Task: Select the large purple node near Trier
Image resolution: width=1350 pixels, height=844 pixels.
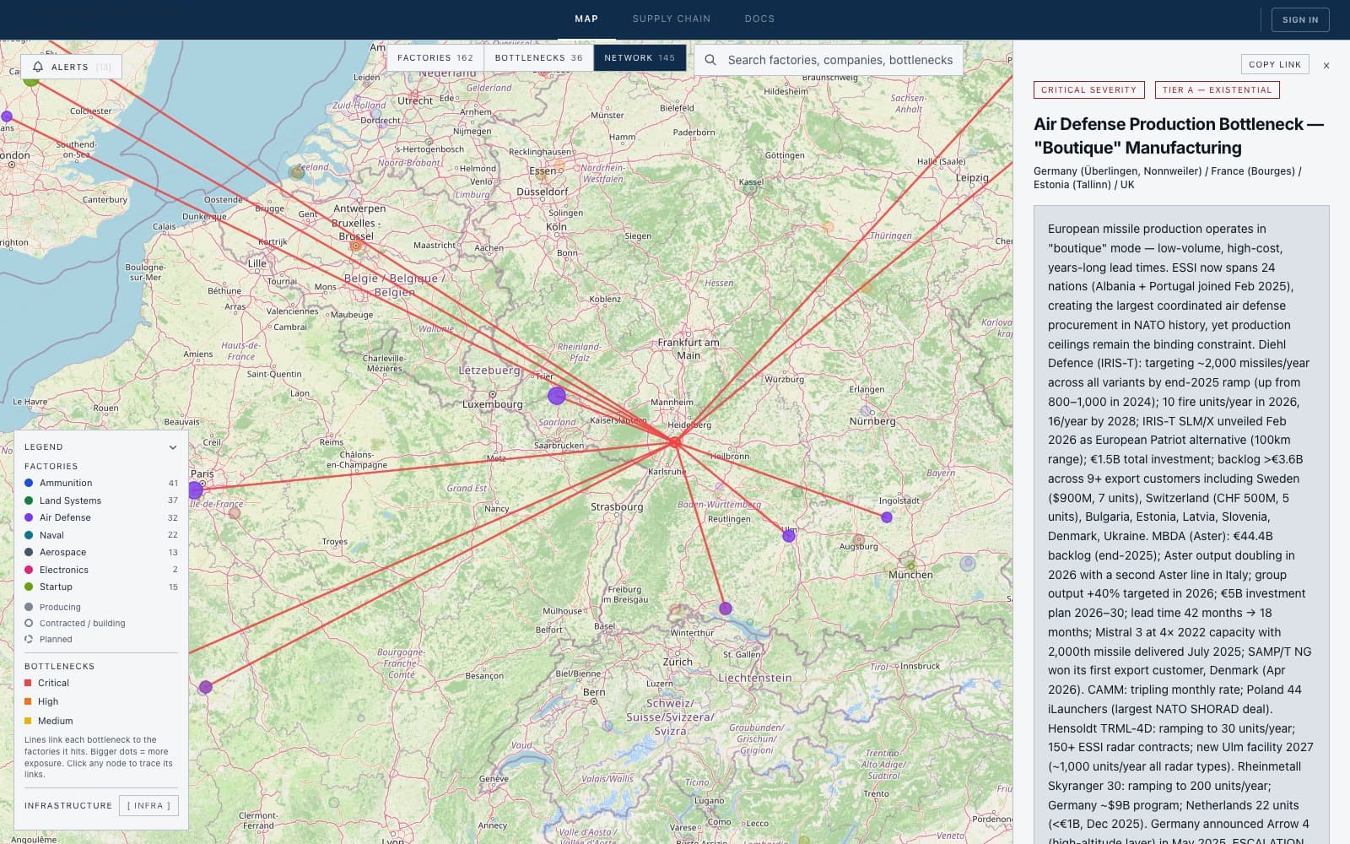Action: pos(557,395)
